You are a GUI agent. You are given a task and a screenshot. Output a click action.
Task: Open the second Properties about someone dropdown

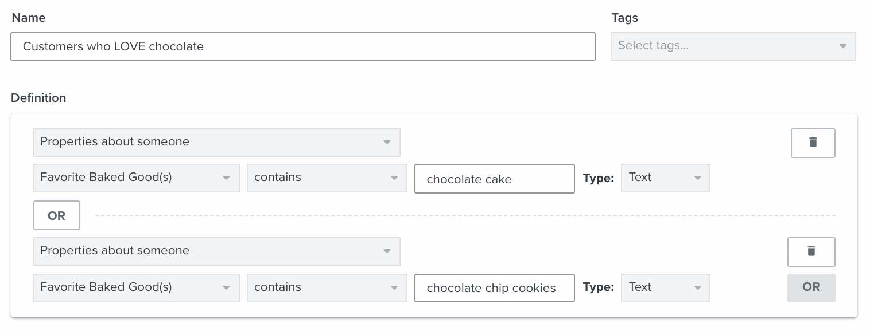pos(217,251)
